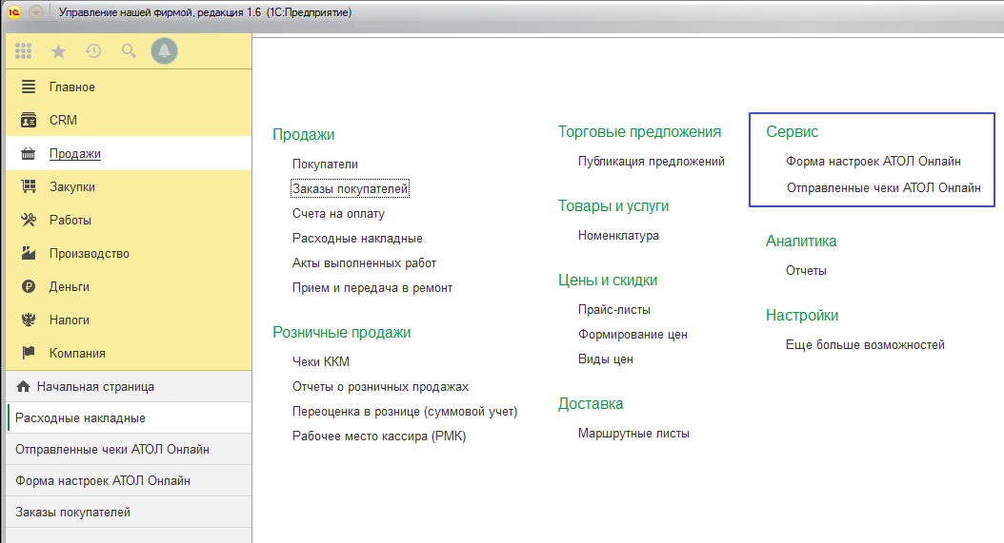Open the Компания section
The image size is (1004, 543).
(129, 353)
